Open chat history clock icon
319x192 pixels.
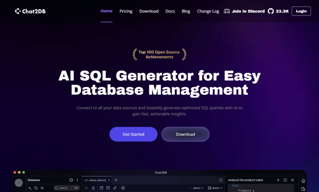(x=285, y=180)
